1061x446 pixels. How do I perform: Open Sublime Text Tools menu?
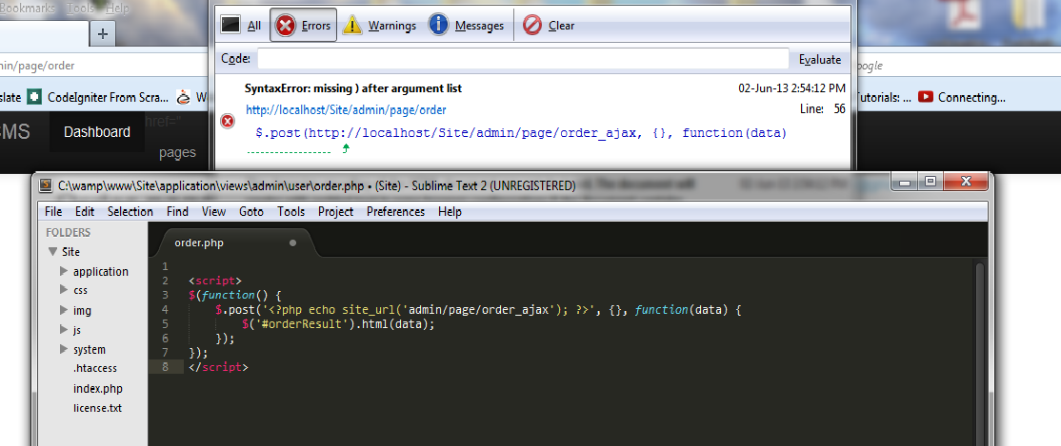coord(290,211)
